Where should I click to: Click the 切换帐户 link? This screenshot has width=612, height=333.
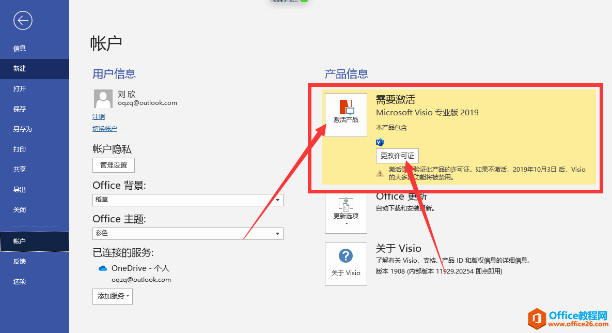pos(105,129)
